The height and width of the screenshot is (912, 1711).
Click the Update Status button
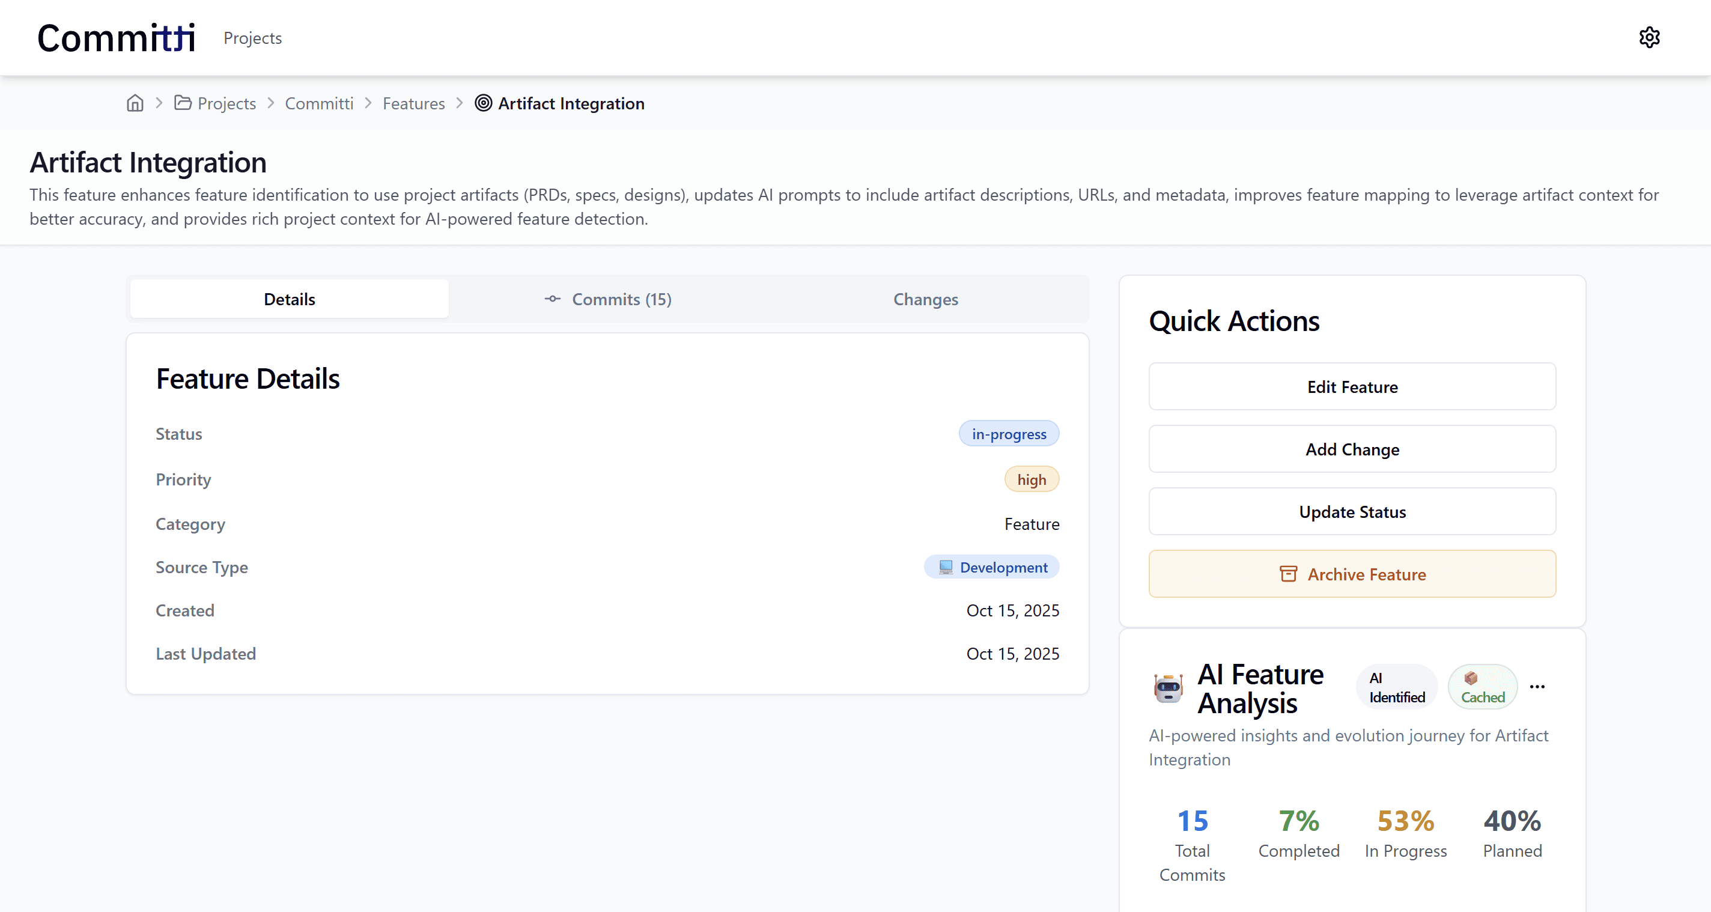[1352, 511]
